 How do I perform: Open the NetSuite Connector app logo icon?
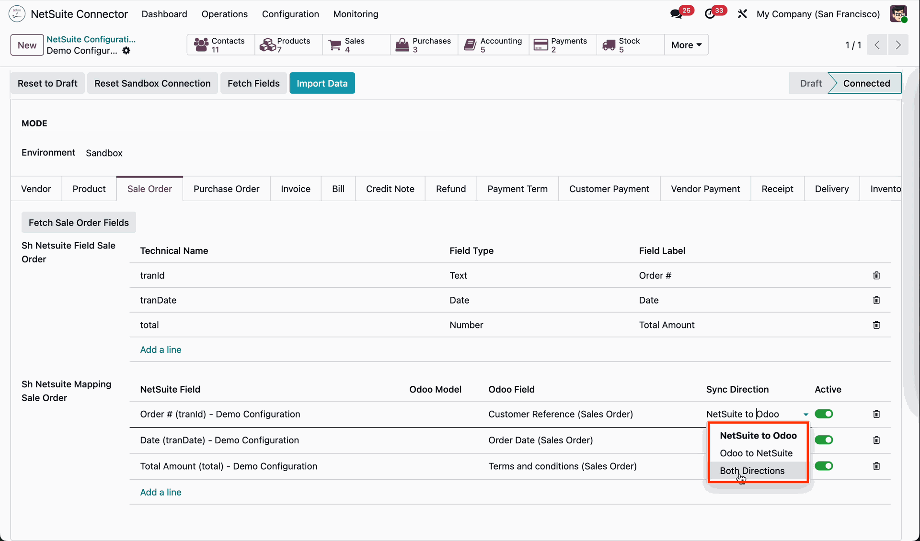pos(17,14)
